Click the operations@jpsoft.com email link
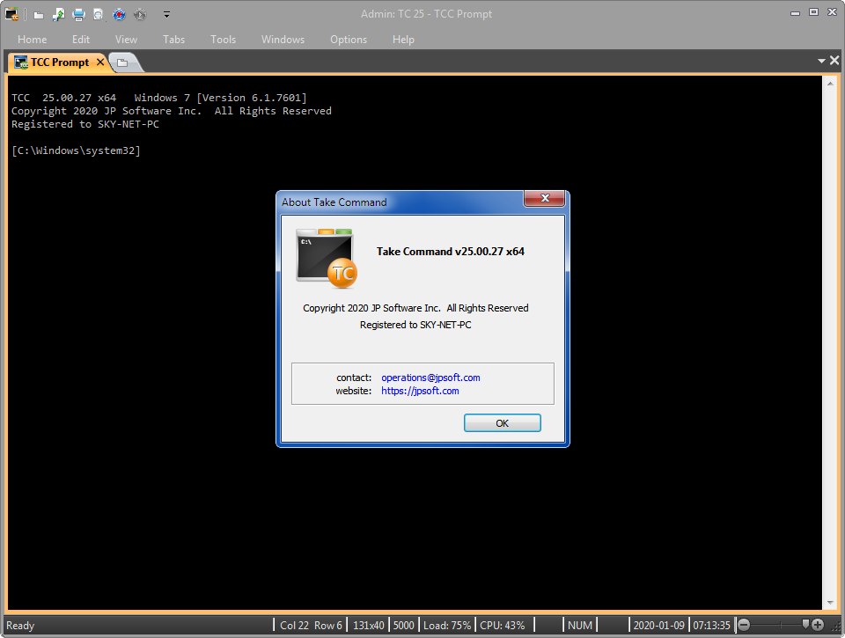 430,378
